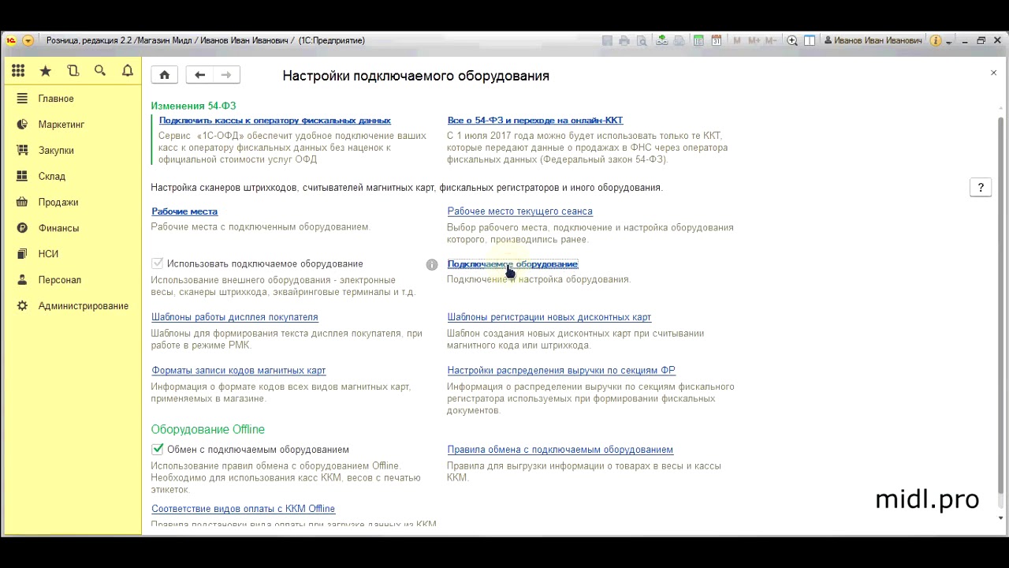Go to the Home page button
Screen dimensions: 1009x568
coord(165,75)
